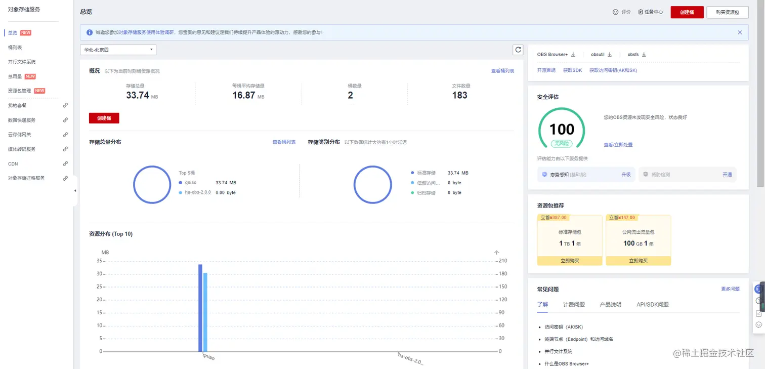Open 获取访问密钥(AK和SK) link
The height and width of the screenshot is (369, 765).
(613, 70)
